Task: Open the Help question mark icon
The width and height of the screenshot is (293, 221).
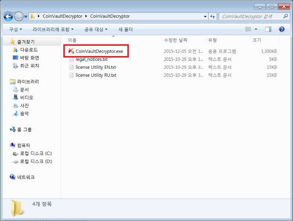Action: pos(282,29)
